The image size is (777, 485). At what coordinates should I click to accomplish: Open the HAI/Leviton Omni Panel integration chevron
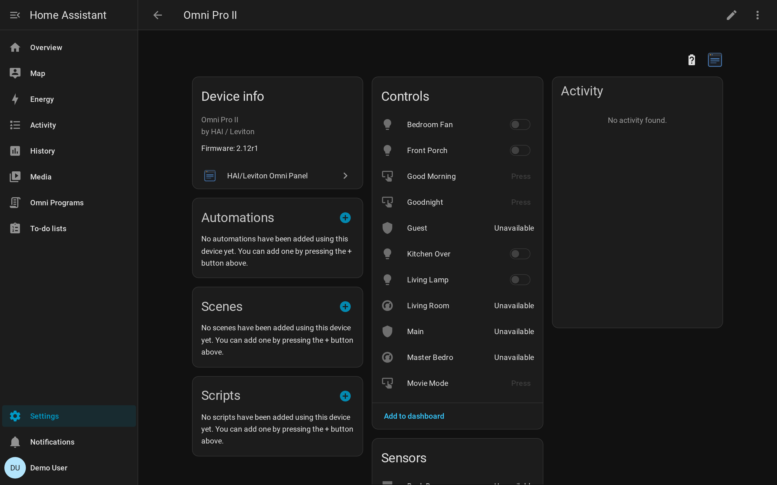tap(346, 176)
